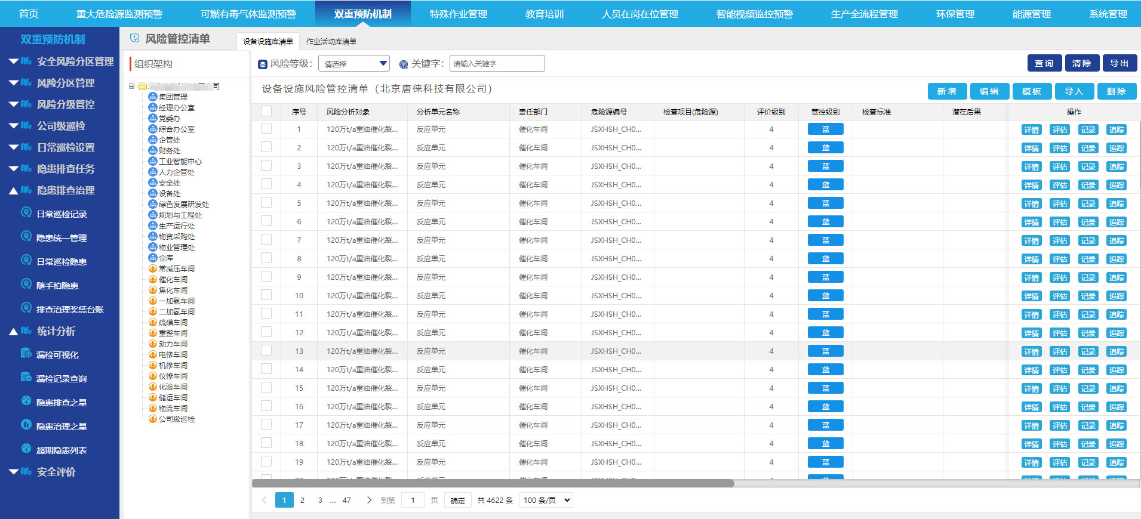Click horizontal table scrollbar
Image resolution: width=1141 pixels, height=519 pixels.
click(493, 483)
